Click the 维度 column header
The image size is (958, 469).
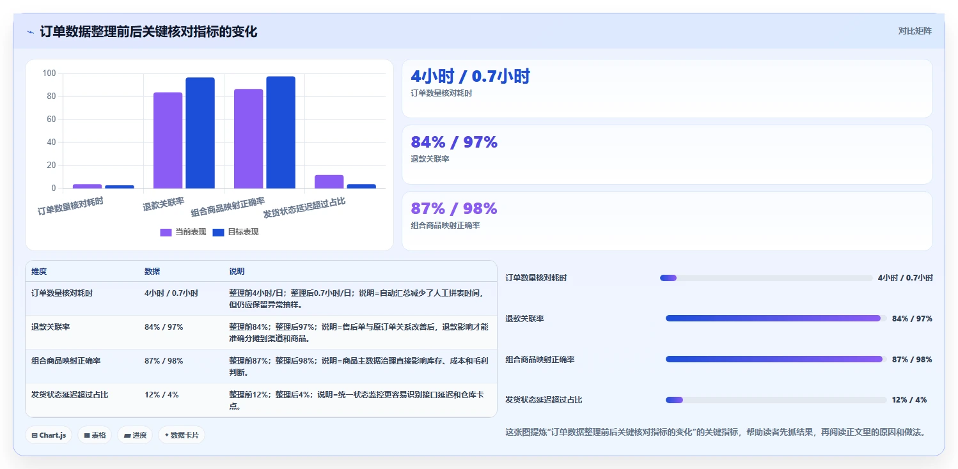pos(39,272)
